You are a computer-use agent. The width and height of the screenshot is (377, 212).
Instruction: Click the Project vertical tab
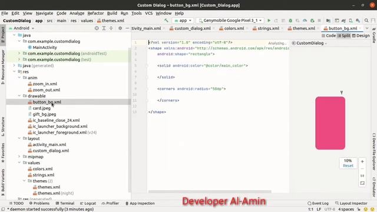click(x=3, y=35)
